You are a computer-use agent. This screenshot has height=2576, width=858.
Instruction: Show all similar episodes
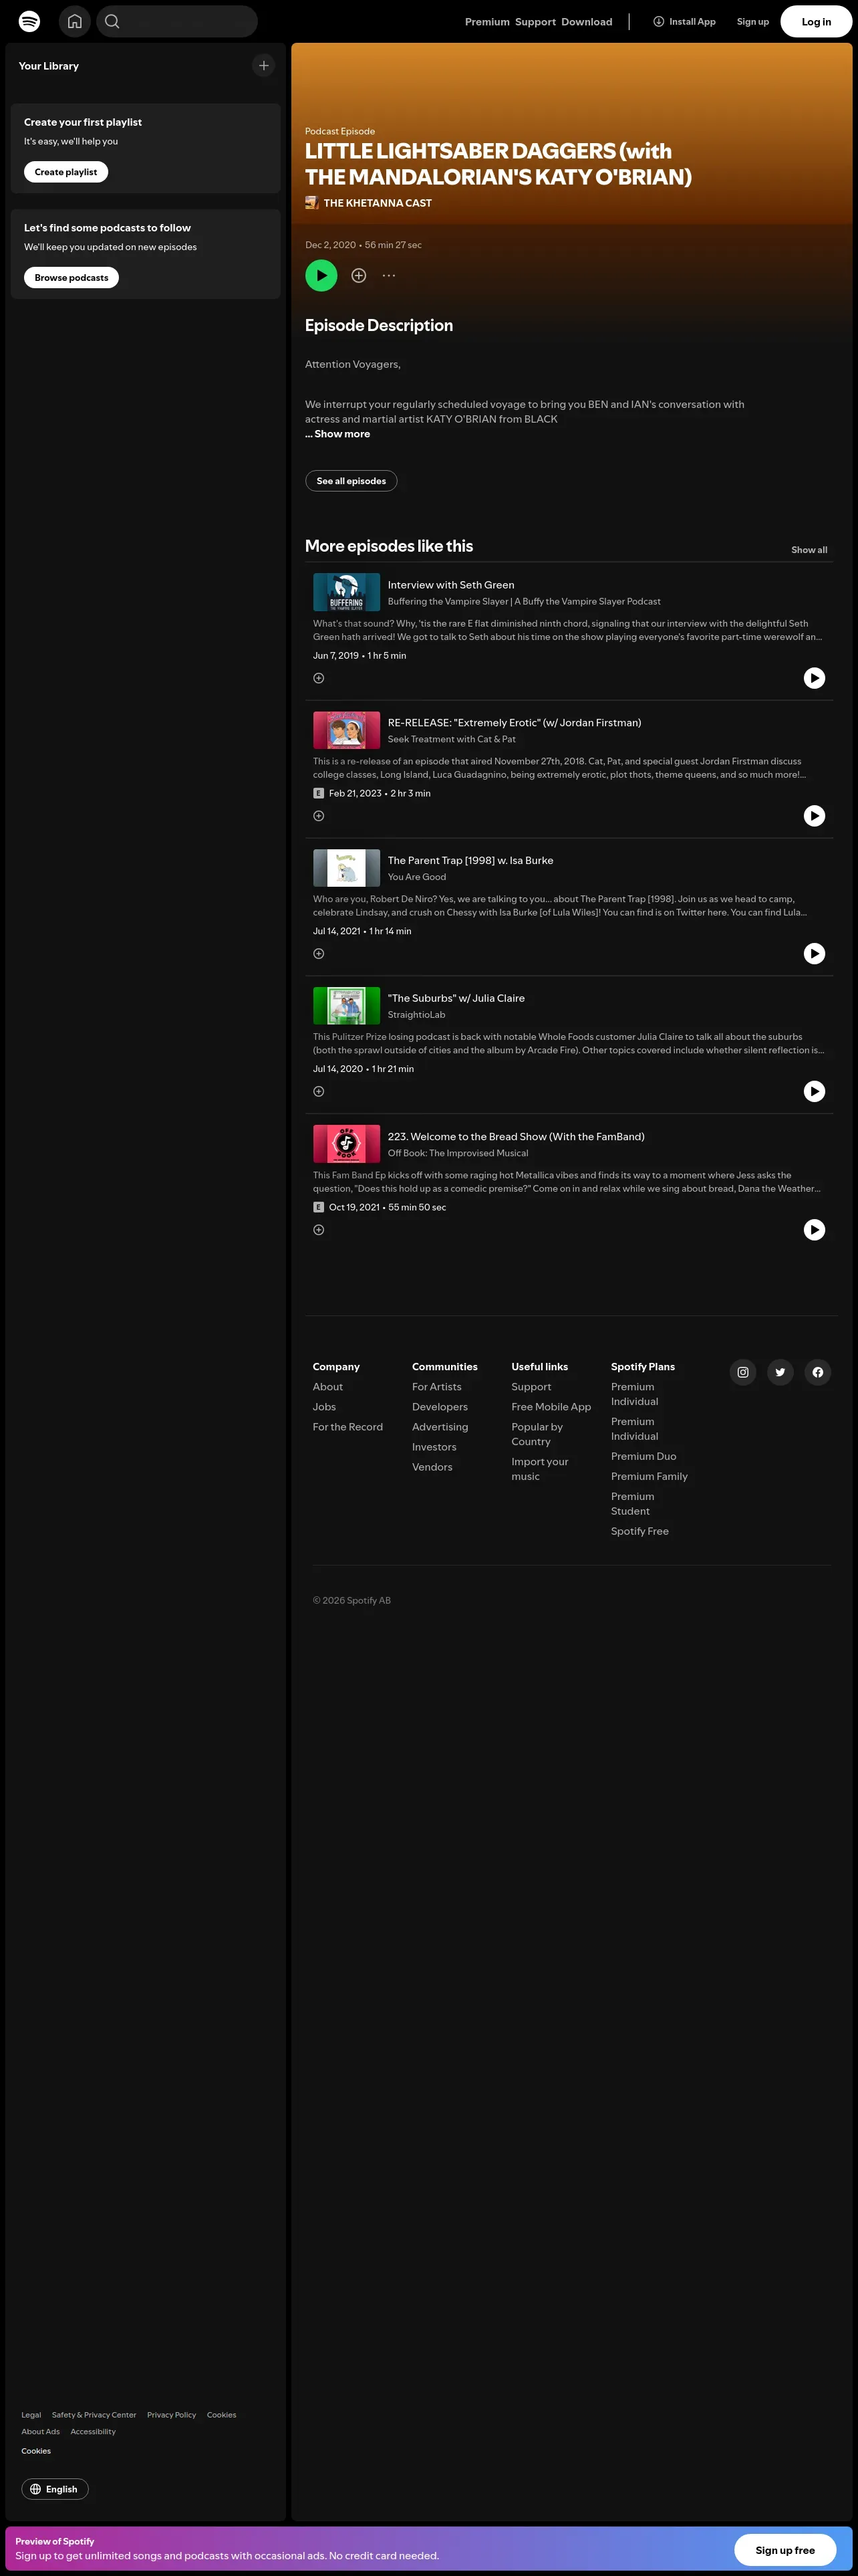pyautogui.click(x=809, y=550)
